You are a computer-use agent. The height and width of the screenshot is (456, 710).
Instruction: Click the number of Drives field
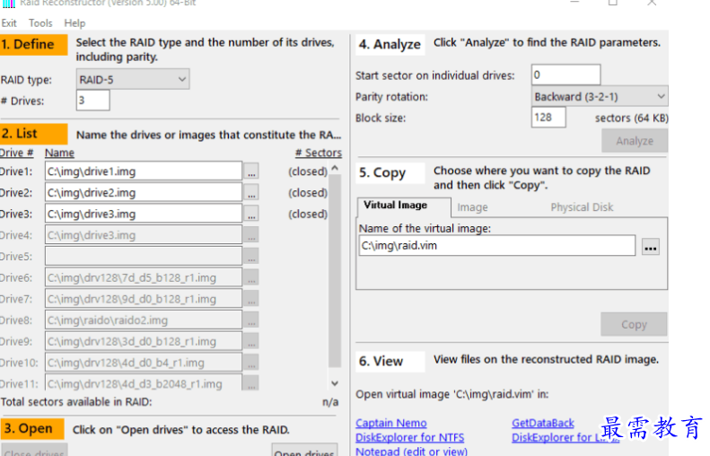click(x=92, y=100)
